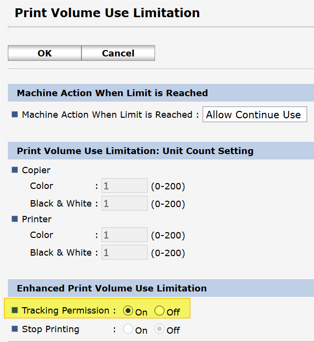Click the square bullet icon beside Printer
This screenshot has height=342, width=314.
pos(14,219)
